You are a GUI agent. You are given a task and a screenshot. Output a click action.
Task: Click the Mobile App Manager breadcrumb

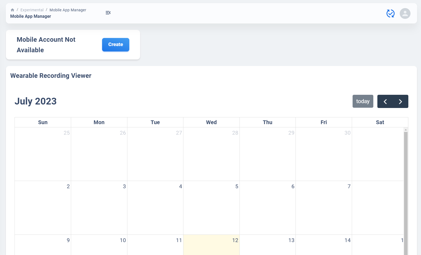68,10
